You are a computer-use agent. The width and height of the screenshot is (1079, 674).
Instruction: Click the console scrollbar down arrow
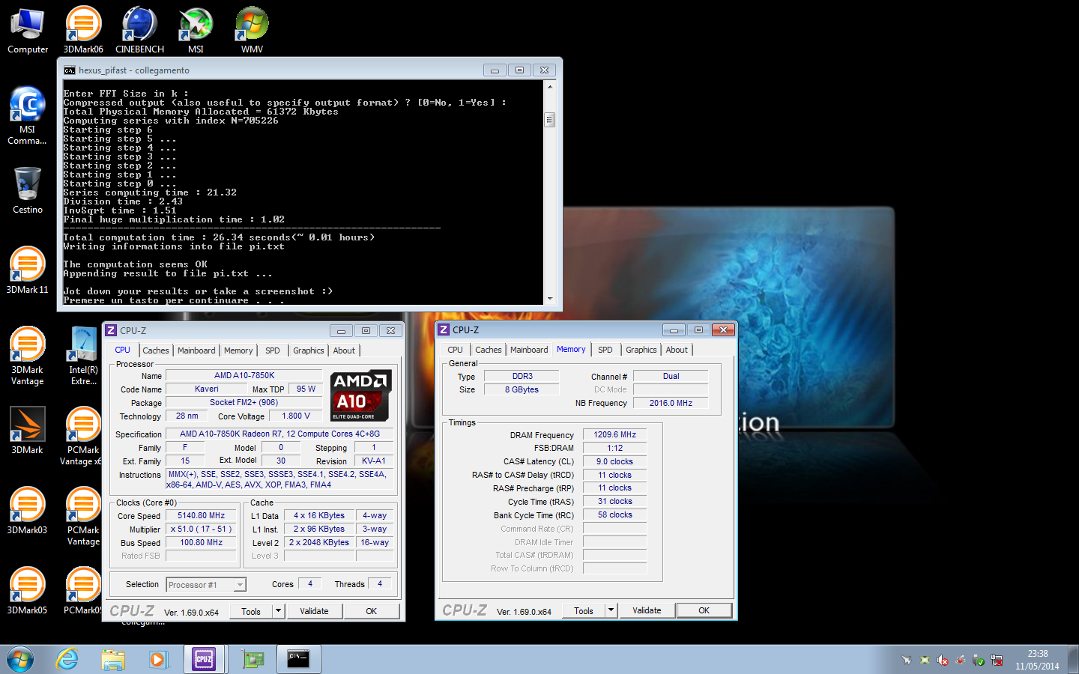click(550, 298)
